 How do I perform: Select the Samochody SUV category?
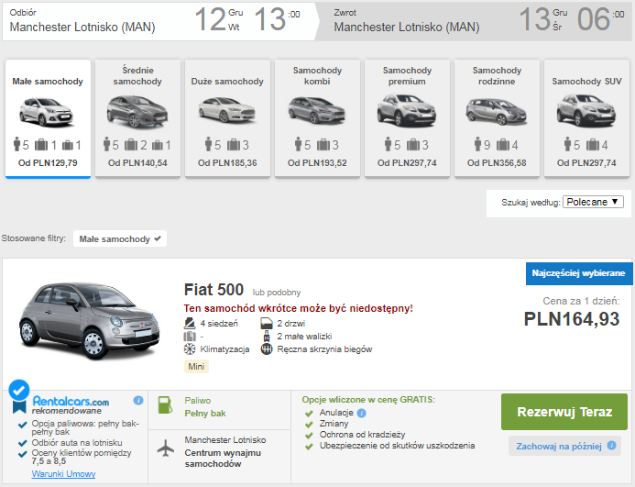[x=586, y=119]
